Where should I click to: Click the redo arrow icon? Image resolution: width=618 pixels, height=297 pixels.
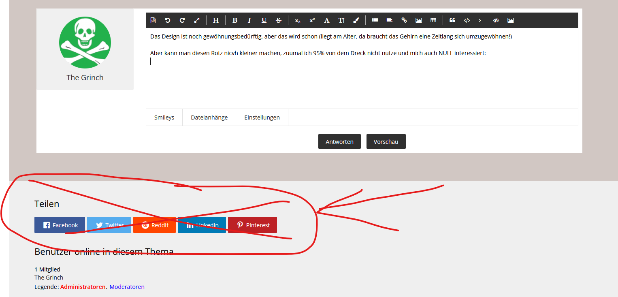(182, 20)
